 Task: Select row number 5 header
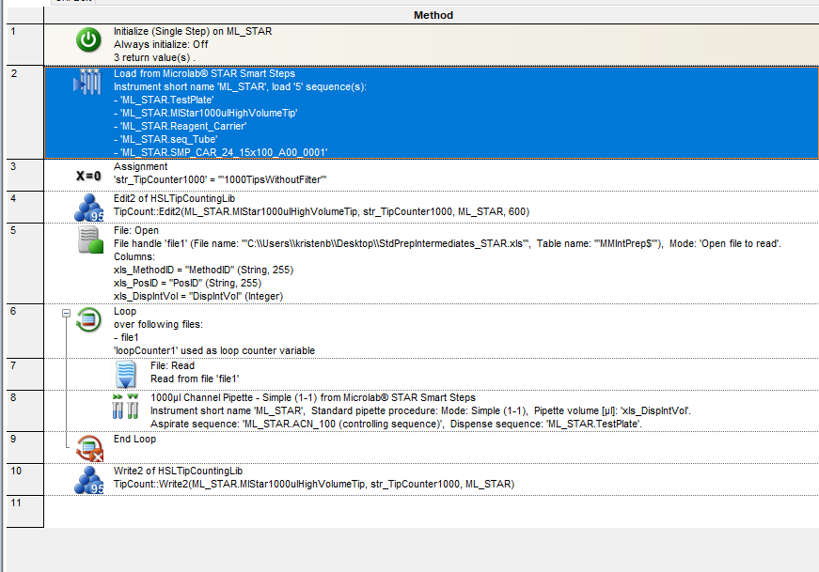tap(25, 263)
